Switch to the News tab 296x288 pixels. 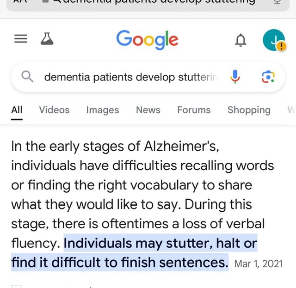(x=148, y=110)
